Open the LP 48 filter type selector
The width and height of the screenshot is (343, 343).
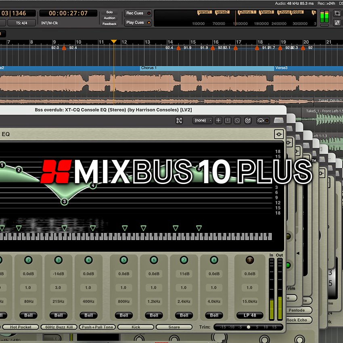coord(250,316)
